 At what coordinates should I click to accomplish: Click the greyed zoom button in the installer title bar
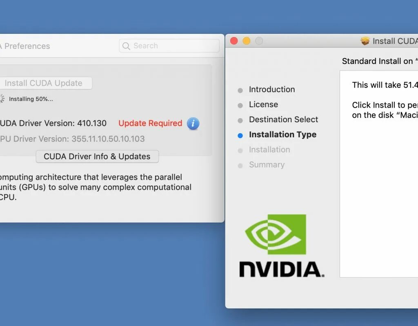pyautogui.click(x=259, y=41)
